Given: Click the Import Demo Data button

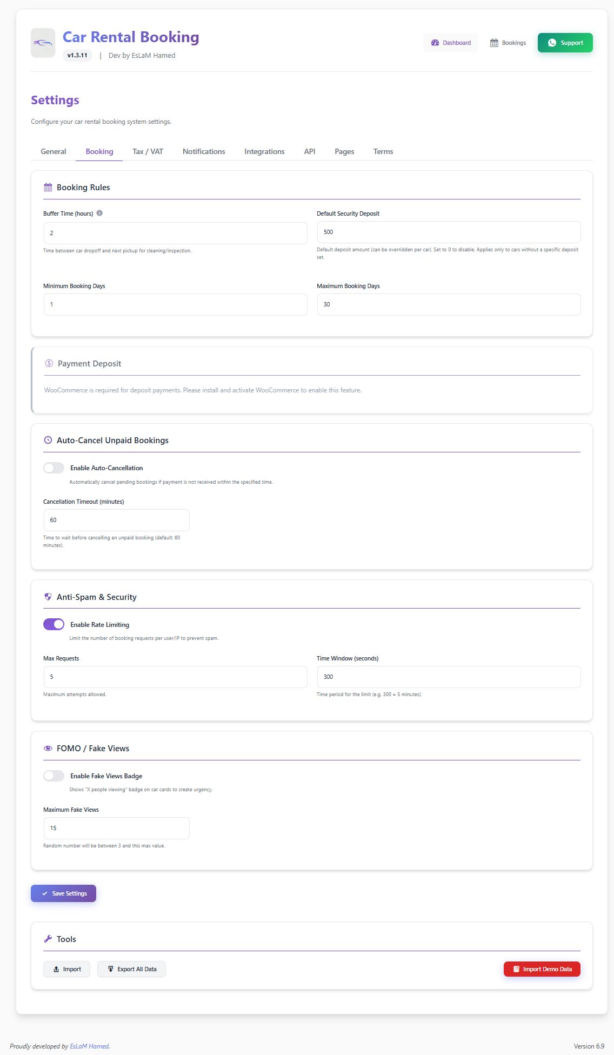Looking at the screenshot, I should pyautogui.click(x=542, y=969).
